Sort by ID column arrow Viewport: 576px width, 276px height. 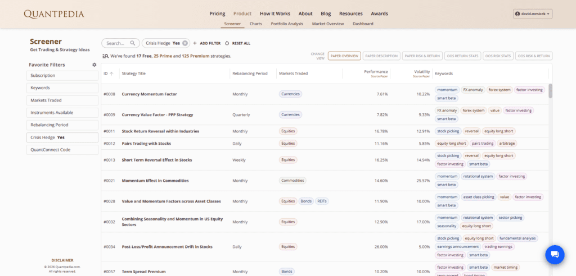pyautogui.click(x=111, y=73)
